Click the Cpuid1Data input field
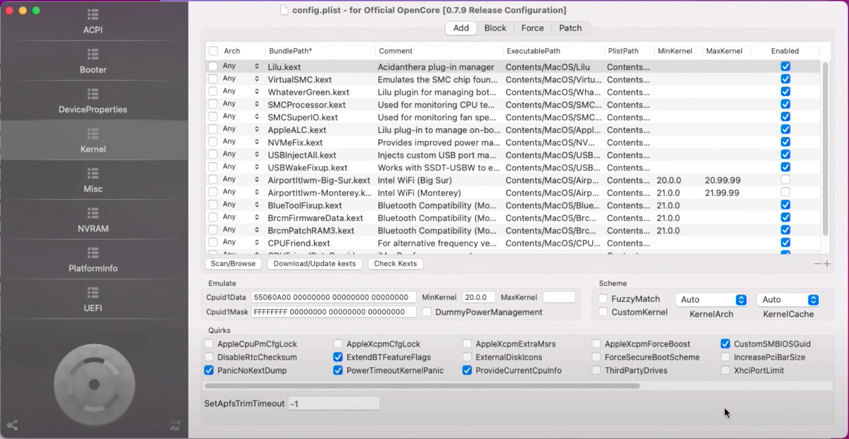The height and width of the screenshot is (439, 849). 333,297
